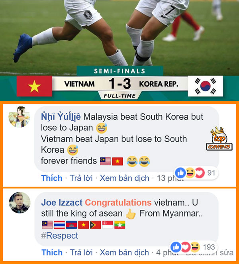Reply via Trả lời on the first comment
This screenshot has width=239, height=264.
click(81, 178)
